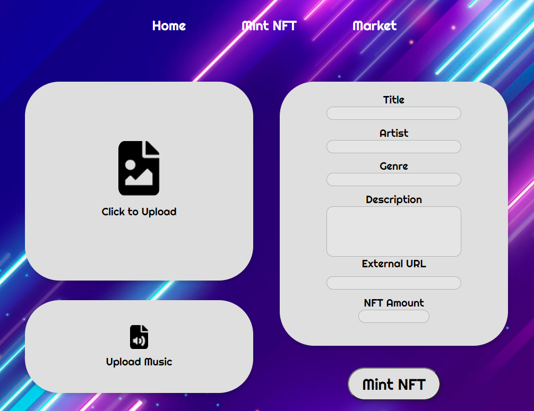
Task: Open the Market navigation link
Action: click(x=375, y=26)
